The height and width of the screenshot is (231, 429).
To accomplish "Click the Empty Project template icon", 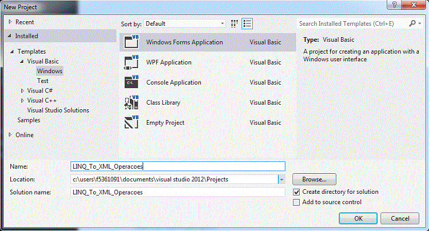I will (x=132, y=122).
